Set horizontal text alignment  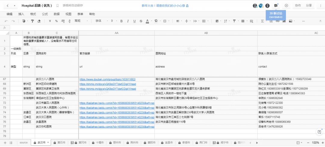coord(178,21)
